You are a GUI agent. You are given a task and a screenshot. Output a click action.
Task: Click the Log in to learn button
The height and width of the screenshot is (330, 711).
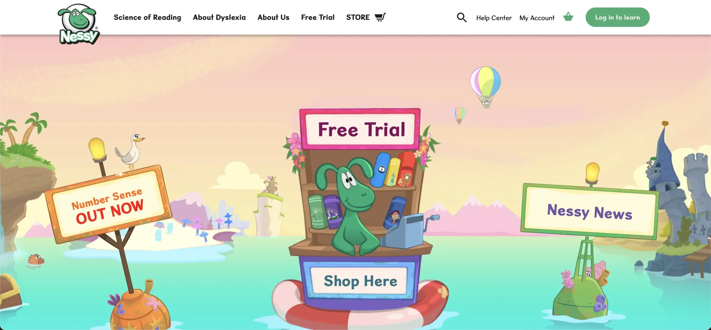[617, 17]
